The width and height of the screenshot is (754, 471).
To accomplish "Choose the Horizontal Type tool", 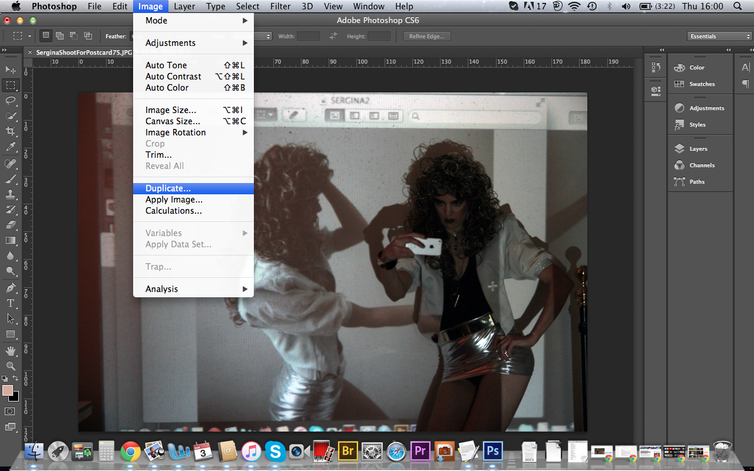I will pos(11,303).
